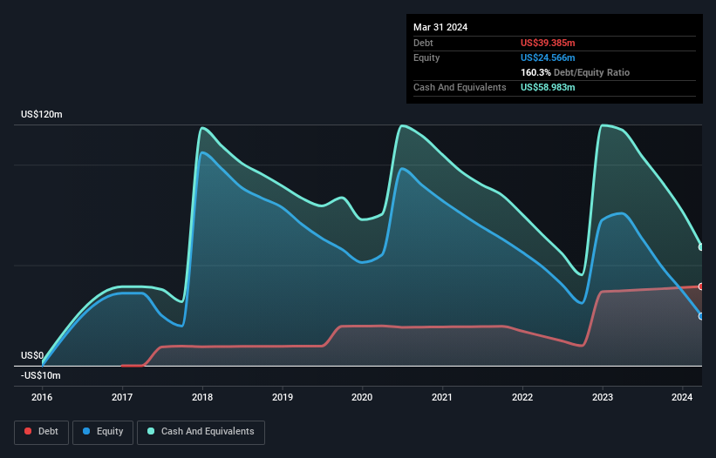This screenshot has width=716, height=458.
Task: Click the 2023 x-axis label
Action: pos(603,397)
